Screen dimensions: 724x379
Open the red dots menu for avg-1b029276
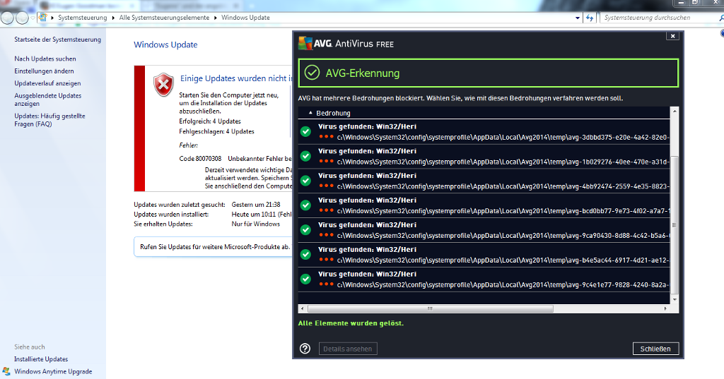[x=326, y=161]
